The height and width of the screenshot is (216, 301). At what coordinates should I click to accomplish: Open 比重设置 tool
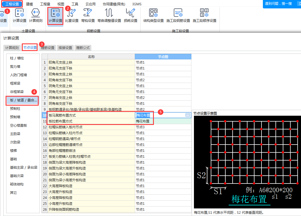[x=71, y=16]
